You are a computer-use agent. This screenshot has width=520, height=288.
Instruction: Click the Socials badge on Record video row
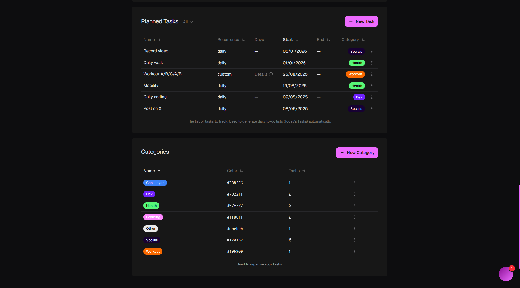(356, 51)
